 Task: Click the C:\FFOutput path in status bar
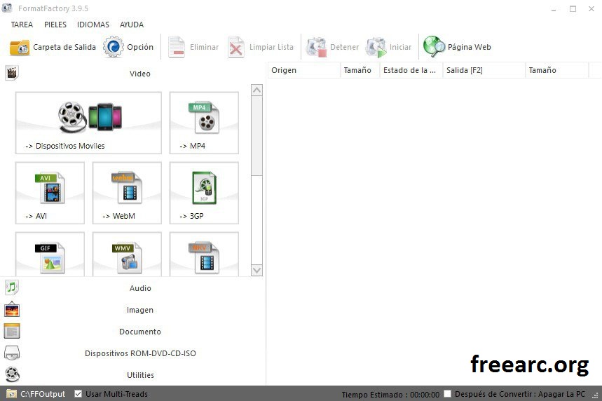43,394
